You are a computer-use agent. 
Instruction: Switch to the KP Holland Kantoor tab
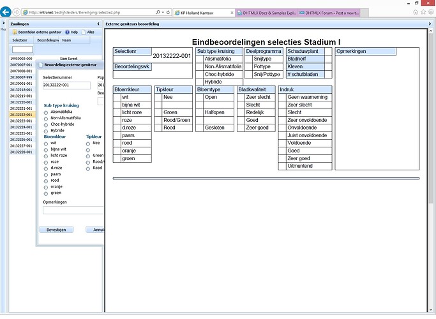tap(204, 13)
